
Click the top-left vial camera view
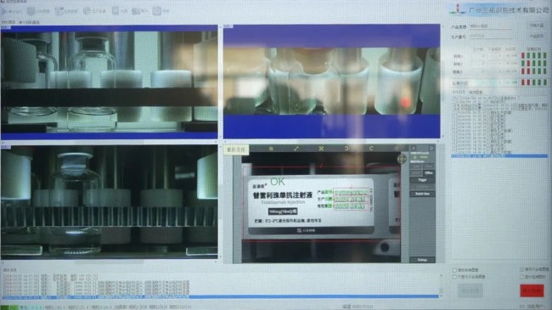click(110, 82)
